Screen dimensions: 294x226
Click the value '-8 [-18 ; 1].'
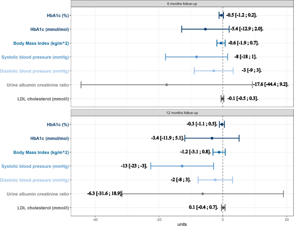click(x=245, y=57)
